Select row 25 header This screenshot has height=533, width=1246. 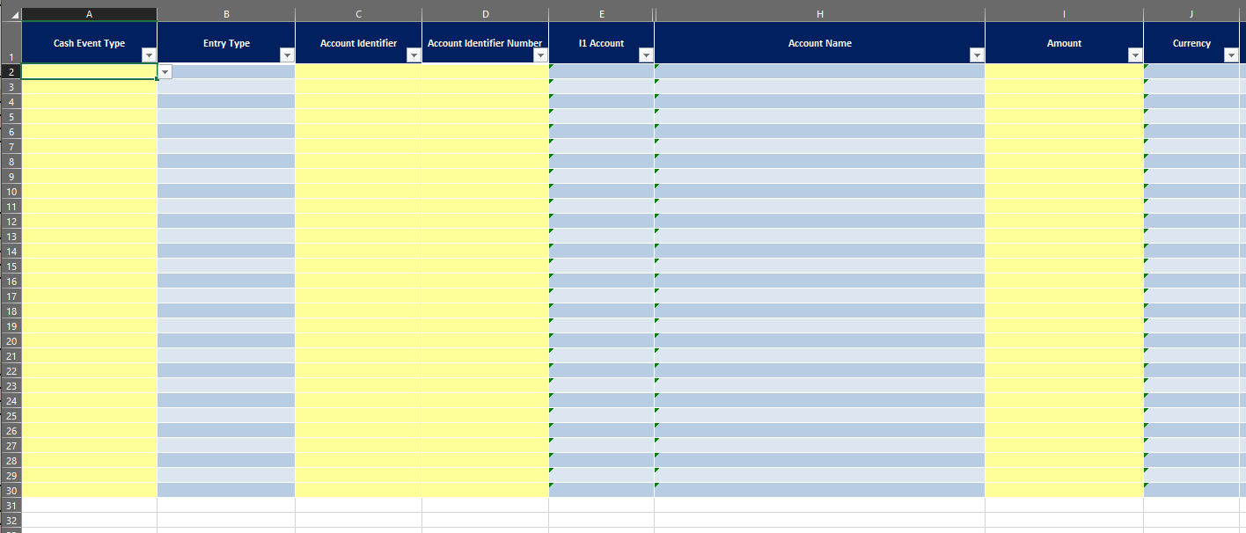click(x=11, y=416)
